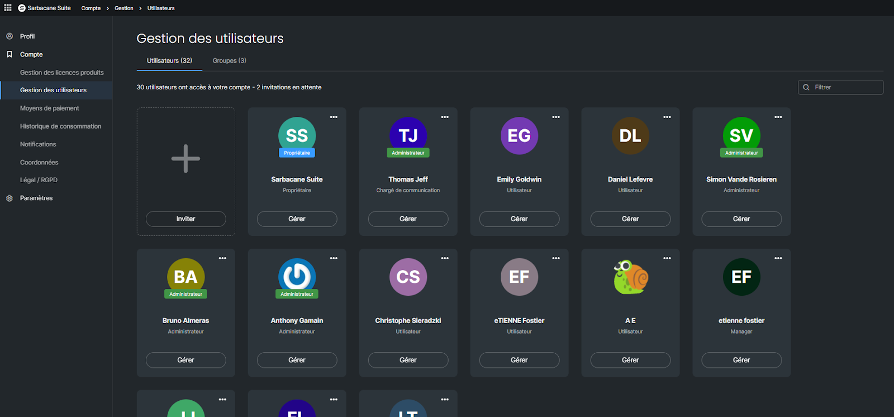Click Gérer for Anthony Gamain
This screenshot has width=894, height=417.
297,361
